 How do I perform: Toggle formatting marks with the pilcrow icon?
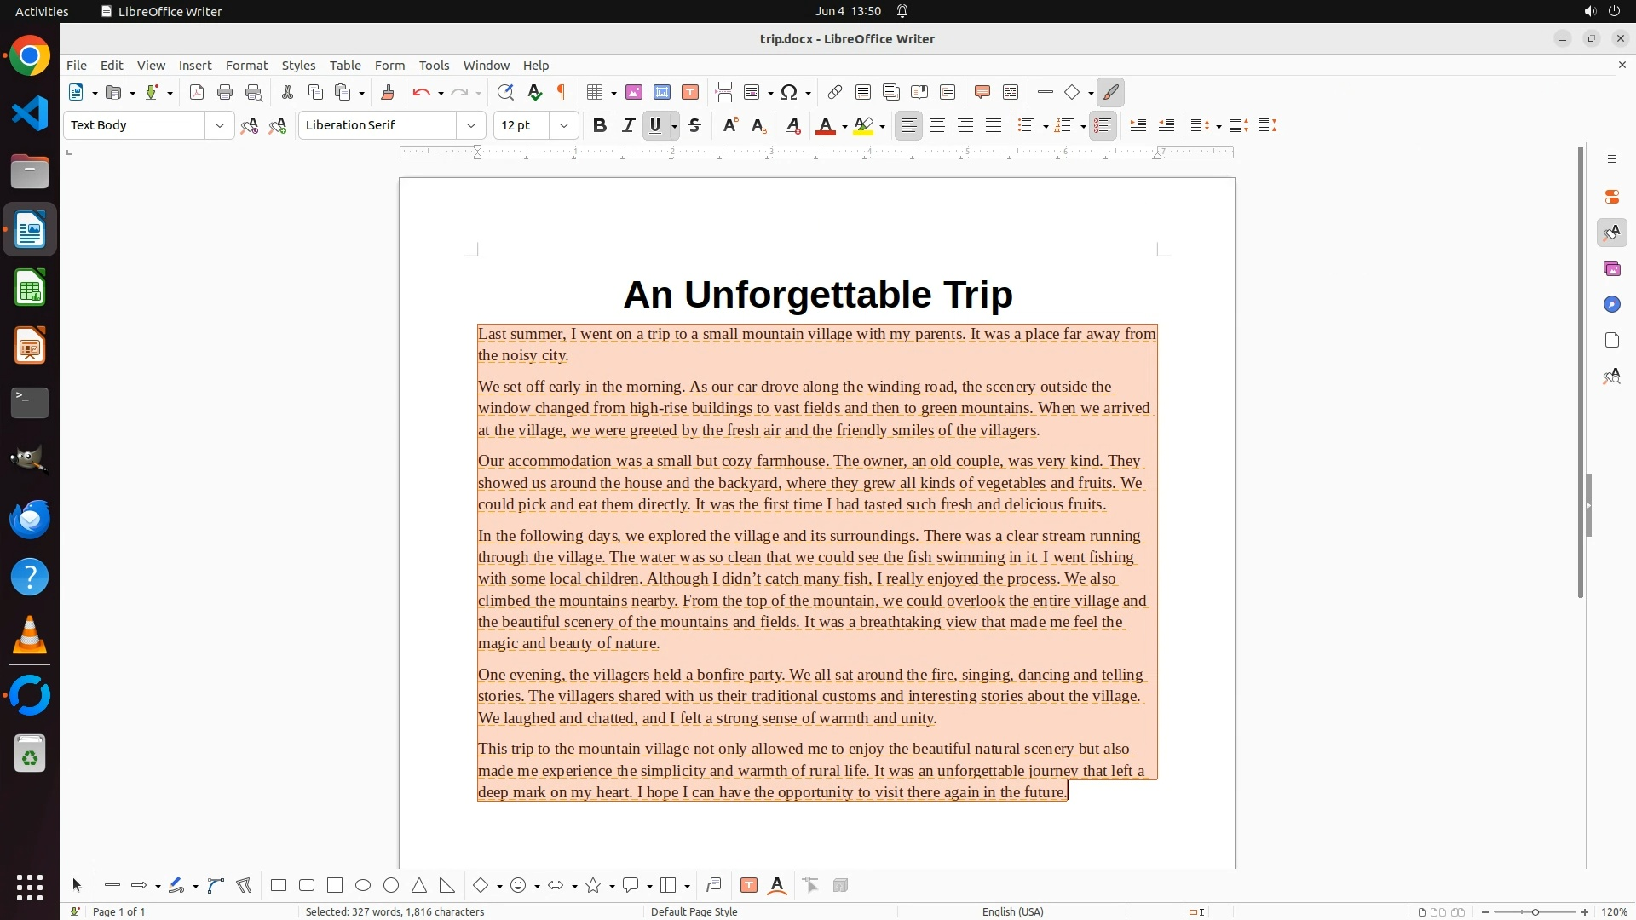pos(562,93)
